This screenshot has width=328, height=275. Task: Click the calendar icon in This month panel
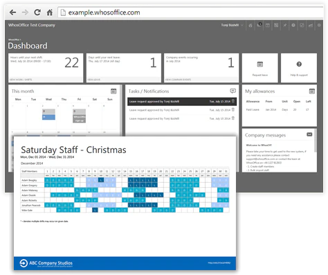point(113,91)
